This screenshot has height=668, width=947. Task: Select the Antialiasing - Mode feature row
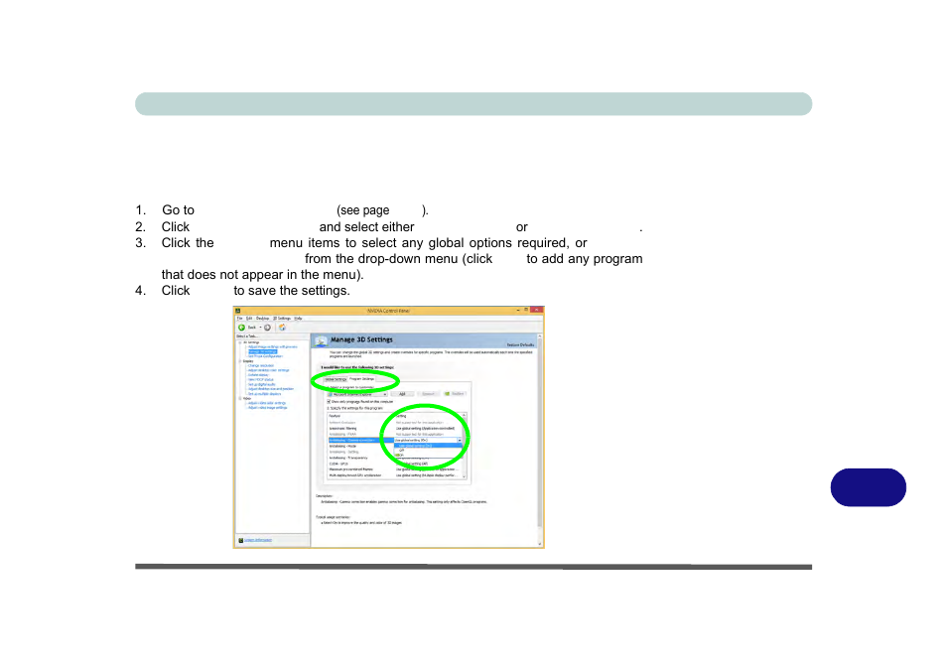[x=360, y=446]
